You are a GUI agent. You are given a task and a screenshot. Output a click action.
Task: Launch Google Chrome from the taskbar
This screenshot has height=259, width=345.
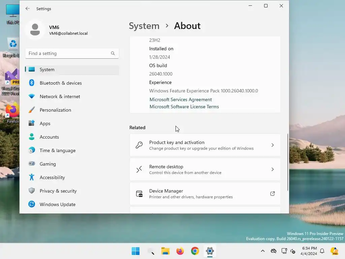[195, 251]
